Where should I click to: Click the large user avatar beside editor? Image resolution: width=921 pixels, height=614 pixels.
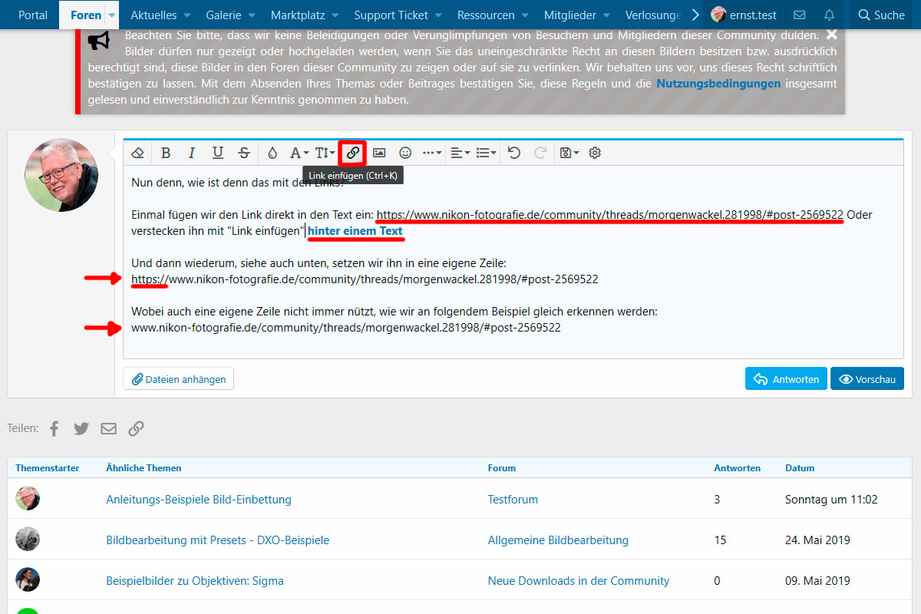[x=61, y=176]
